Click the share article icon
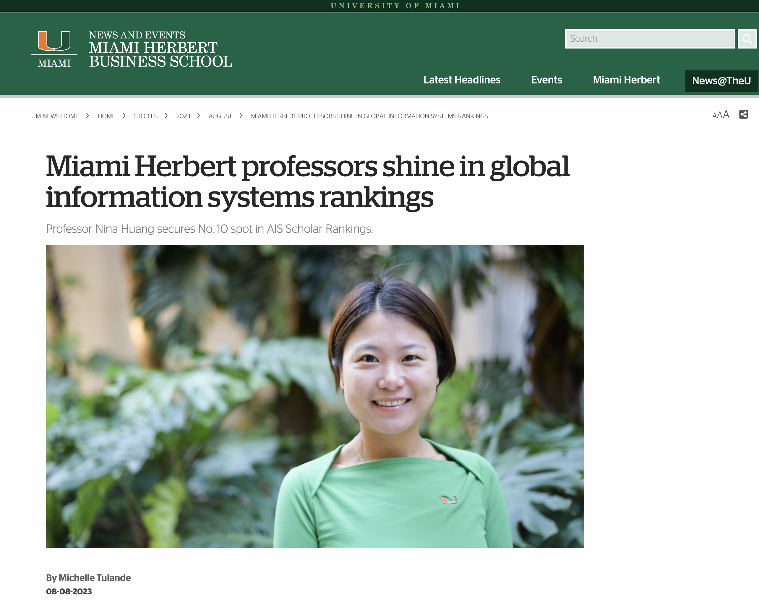The image size is (759, 613). click(743, 114)
